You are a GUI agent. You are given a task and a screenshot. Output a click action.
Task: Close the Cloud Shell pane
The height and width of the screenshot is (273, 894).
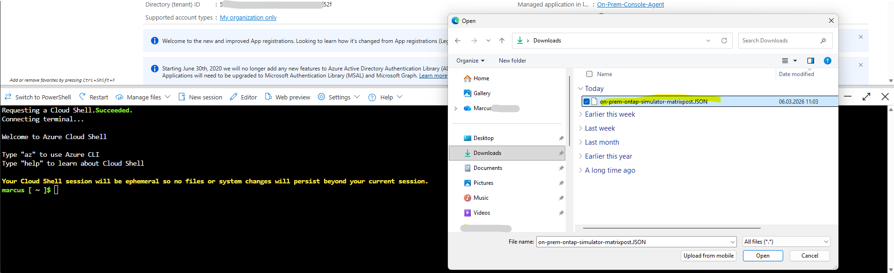click(x=885, y=97)
